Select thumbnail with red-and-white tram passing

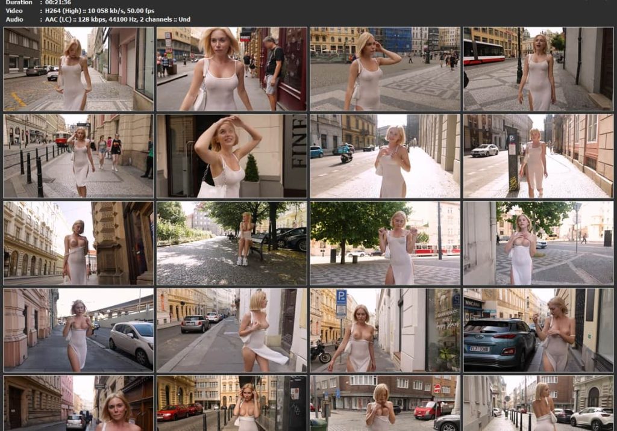pyautogui.click(x=537, y=69)
